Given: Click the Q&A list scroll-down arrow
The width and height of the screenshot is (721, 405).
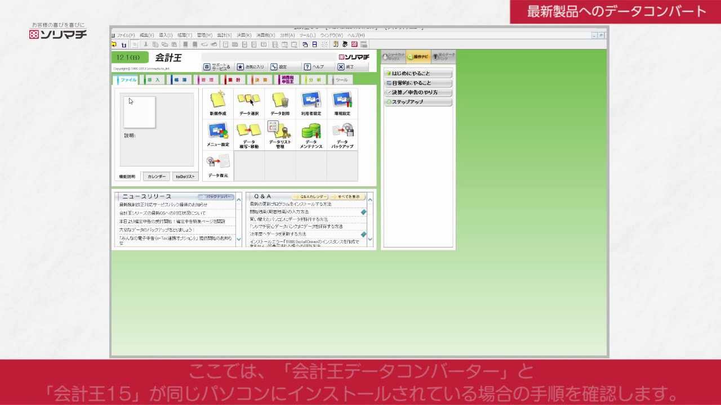Looking at the screenshot, I should [x=370, y=239].
